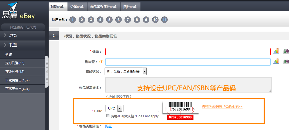Expand the 总览 sidebar section
289x130 pixels.
pyautogui.click(x=23, y=35)
